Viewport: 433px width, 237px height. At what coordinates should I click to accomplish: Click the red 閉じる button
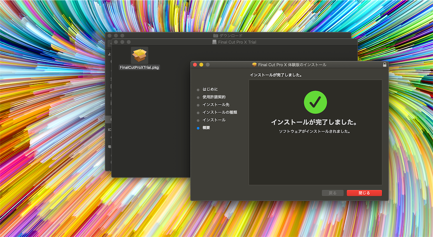[364, 193]
